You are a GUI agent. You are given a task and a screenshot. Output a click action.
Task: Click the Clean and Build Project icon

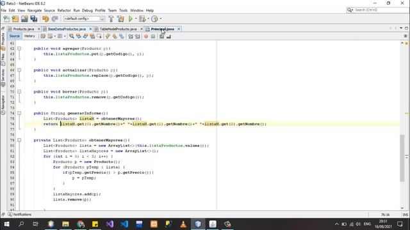[x=120, y=19]
